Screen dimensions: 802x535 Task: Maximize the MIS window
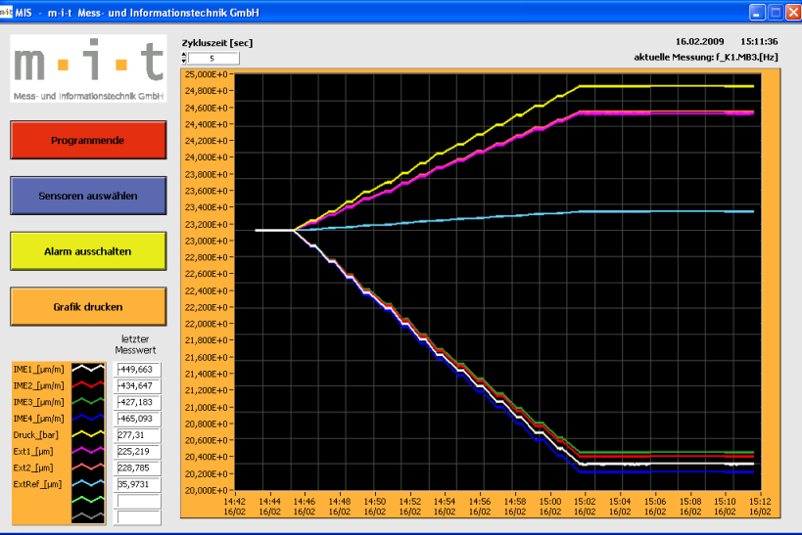[x=776, y=13]
